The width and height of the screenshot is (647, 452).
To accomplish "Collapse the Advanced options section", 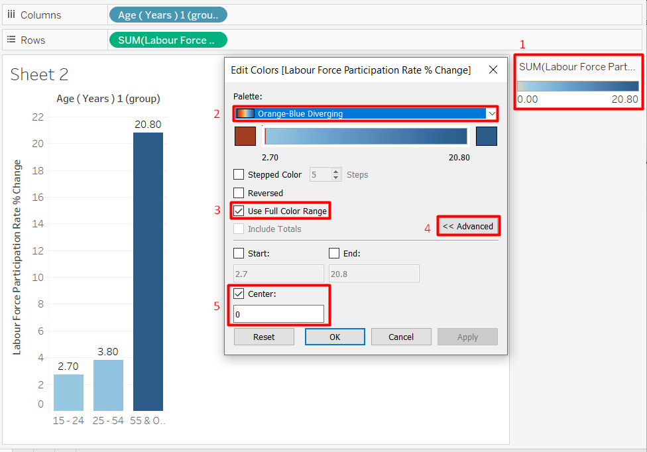I will pos(468,226).
